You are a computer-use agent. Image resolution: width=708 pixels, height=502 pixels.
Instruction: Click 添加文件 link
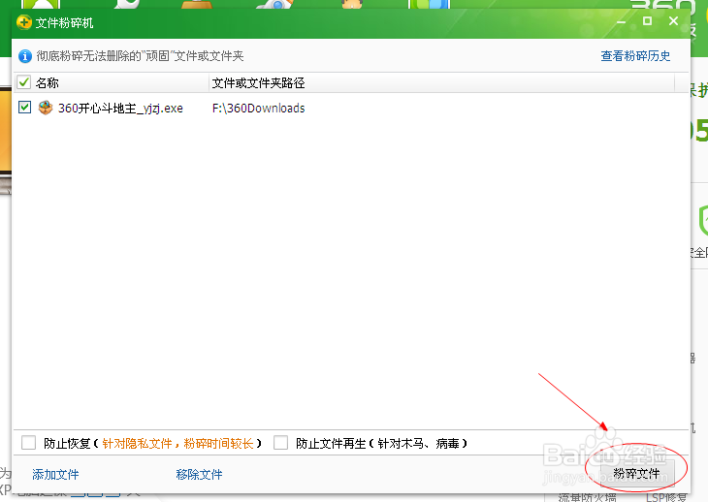coord(55,475)
